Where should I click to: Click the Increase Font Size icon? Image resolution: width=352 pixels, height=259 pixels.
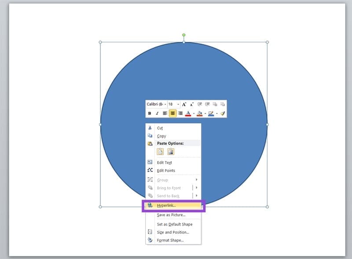pos(184,104)
